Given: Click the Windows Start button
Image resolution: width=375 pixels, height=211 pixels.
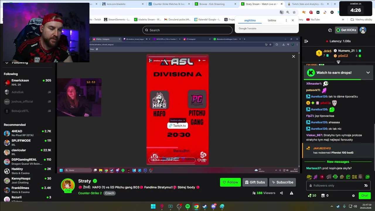Looking at the screenshot, I should (153, 206).
